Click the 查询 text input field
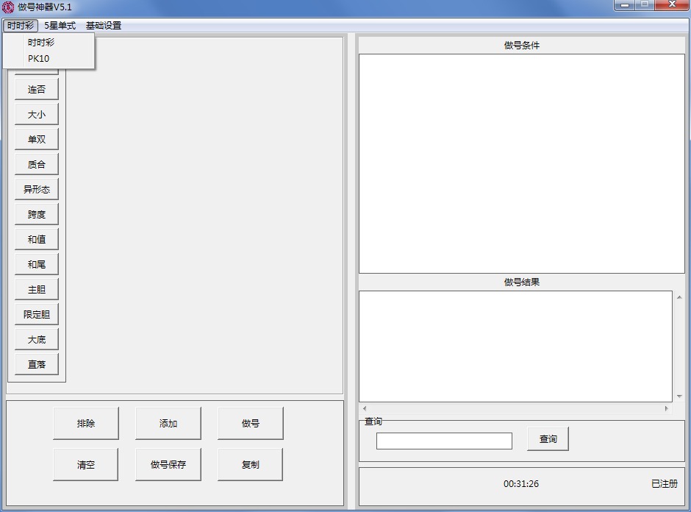691x512 pixels. 444,441
